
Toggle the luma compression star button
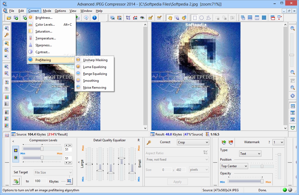point(16,151)
